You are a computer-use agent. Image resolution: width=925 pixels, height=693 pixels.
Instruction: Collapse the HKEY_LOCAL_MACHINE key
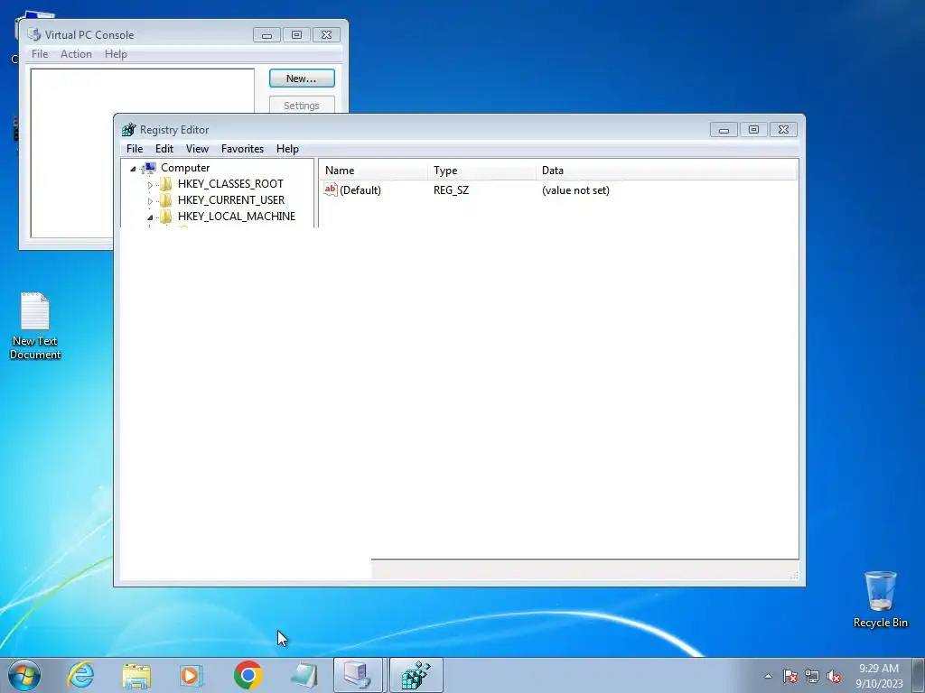[150, 217]
